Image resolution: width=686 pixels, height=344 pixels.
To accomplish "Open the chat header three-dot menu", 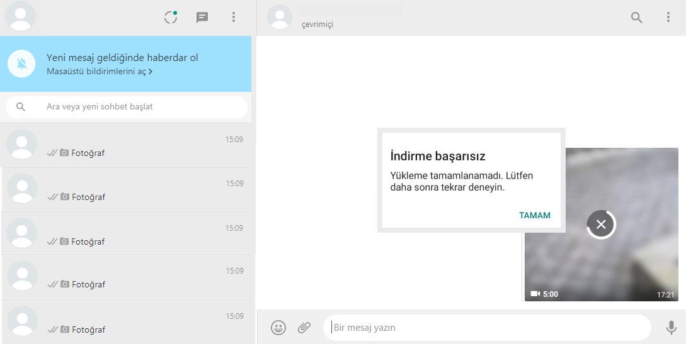I will coord(668,18).
